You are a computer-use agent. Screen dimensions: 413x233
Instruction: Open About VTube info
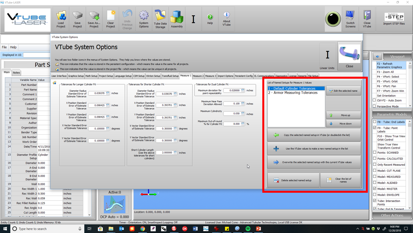coord(227,19)
